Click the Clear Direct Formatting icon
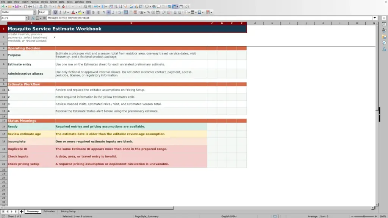 pyautogui.click(x=63, y=6)
